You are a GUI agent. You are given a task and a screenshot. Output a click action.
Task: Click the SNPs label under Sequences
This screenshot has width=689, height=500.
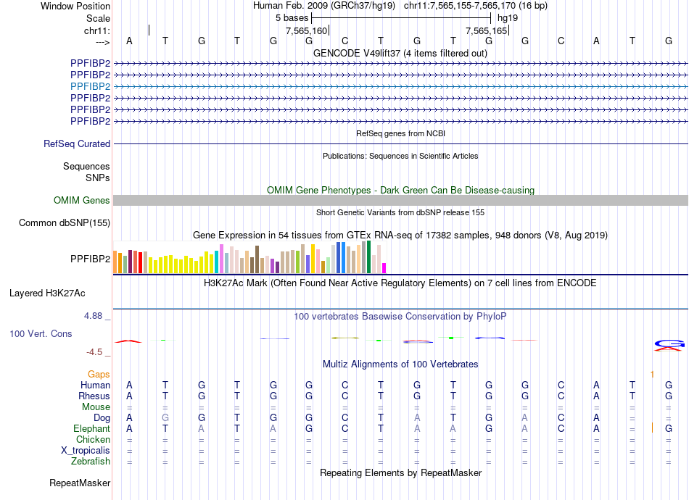98,178
